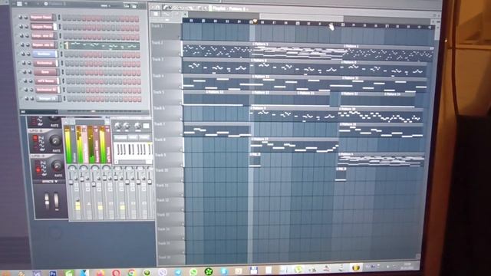Image resolution: width=491 pixels, height=276 pixels.
Task: Click the lower LFO RATE knob in the synth
Action: tap(57, 166)
